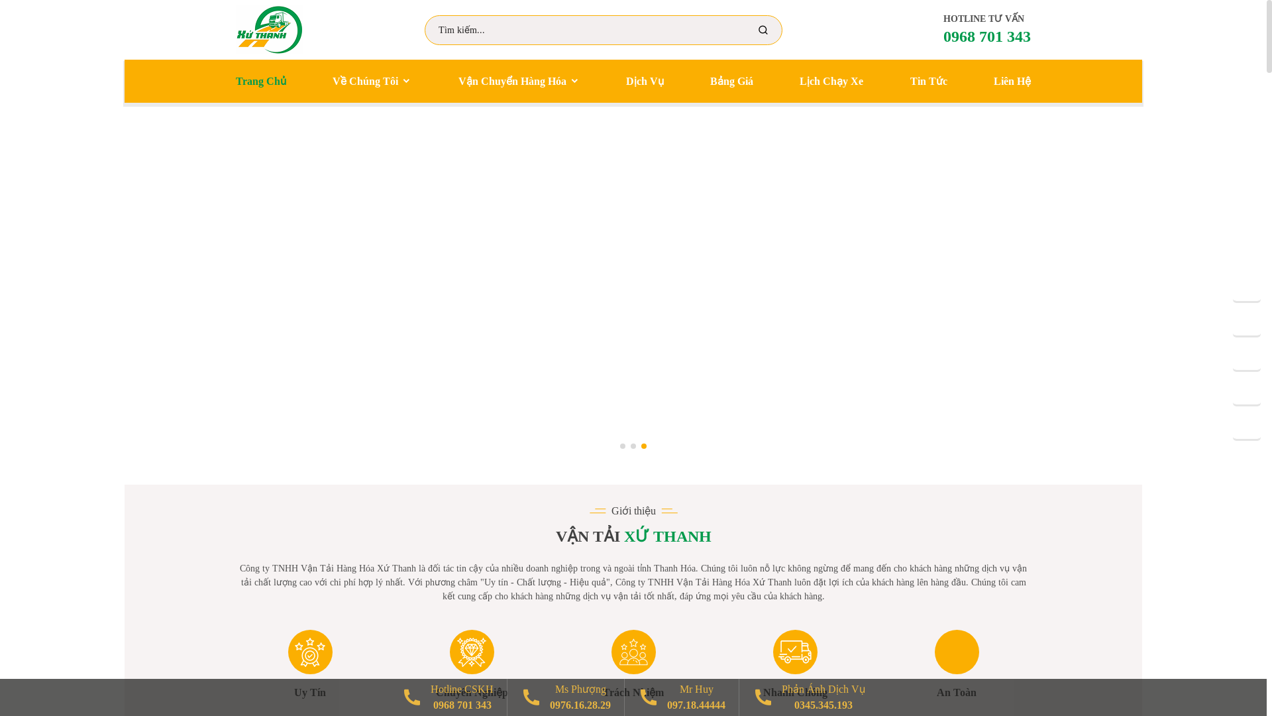
Task: Open the Tin Tức menu item
Action: pos(928,81)
